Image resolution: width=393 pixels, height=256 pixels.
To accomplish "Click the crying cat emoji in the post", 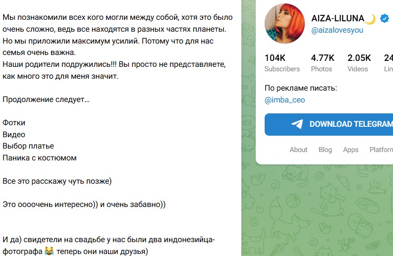I will coord(49,252).
